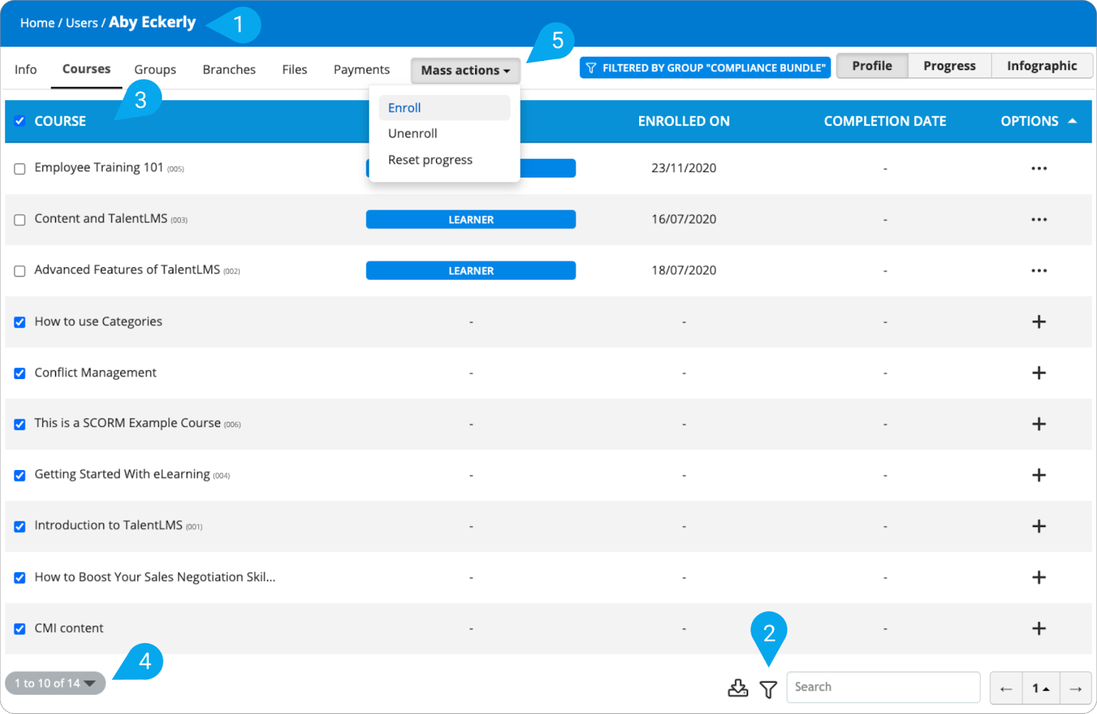Go to next page with right arrow
Viewport: 1097px width, 714px height.
[x=1075, y=689]
